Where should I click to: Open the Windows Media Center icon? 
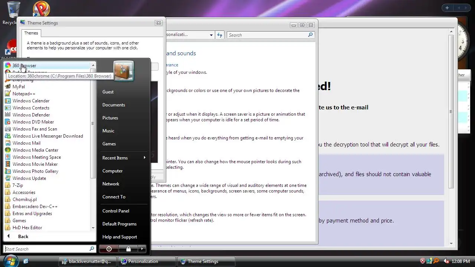point(8,150)
